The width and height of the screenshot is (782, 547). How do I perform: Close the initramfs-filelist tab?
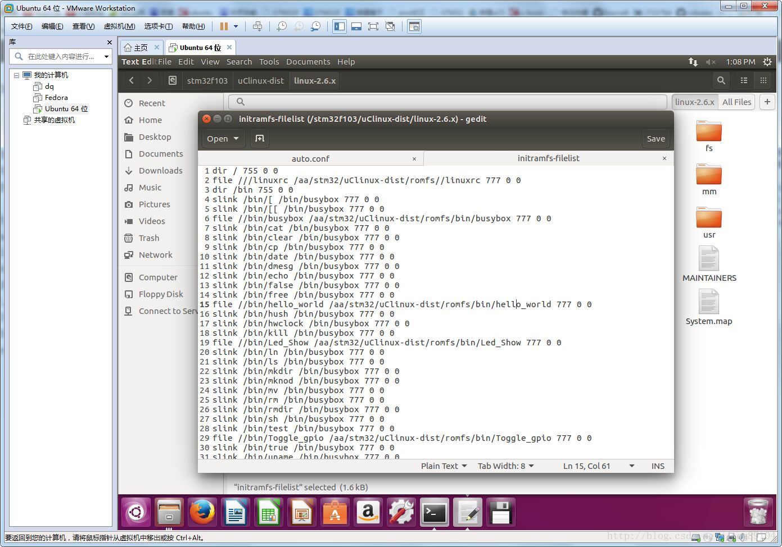(x=664, y=158)
